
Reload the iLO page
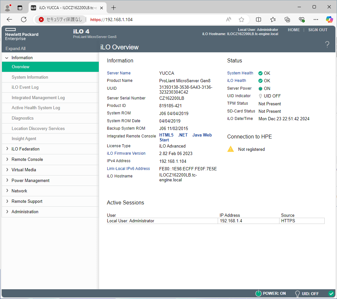[x=24, y=19]
